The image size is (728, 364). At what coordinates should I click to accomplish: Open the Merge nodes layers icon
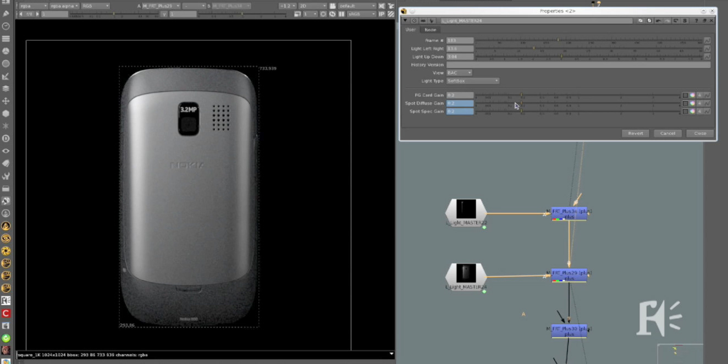(x=5, y=89)
